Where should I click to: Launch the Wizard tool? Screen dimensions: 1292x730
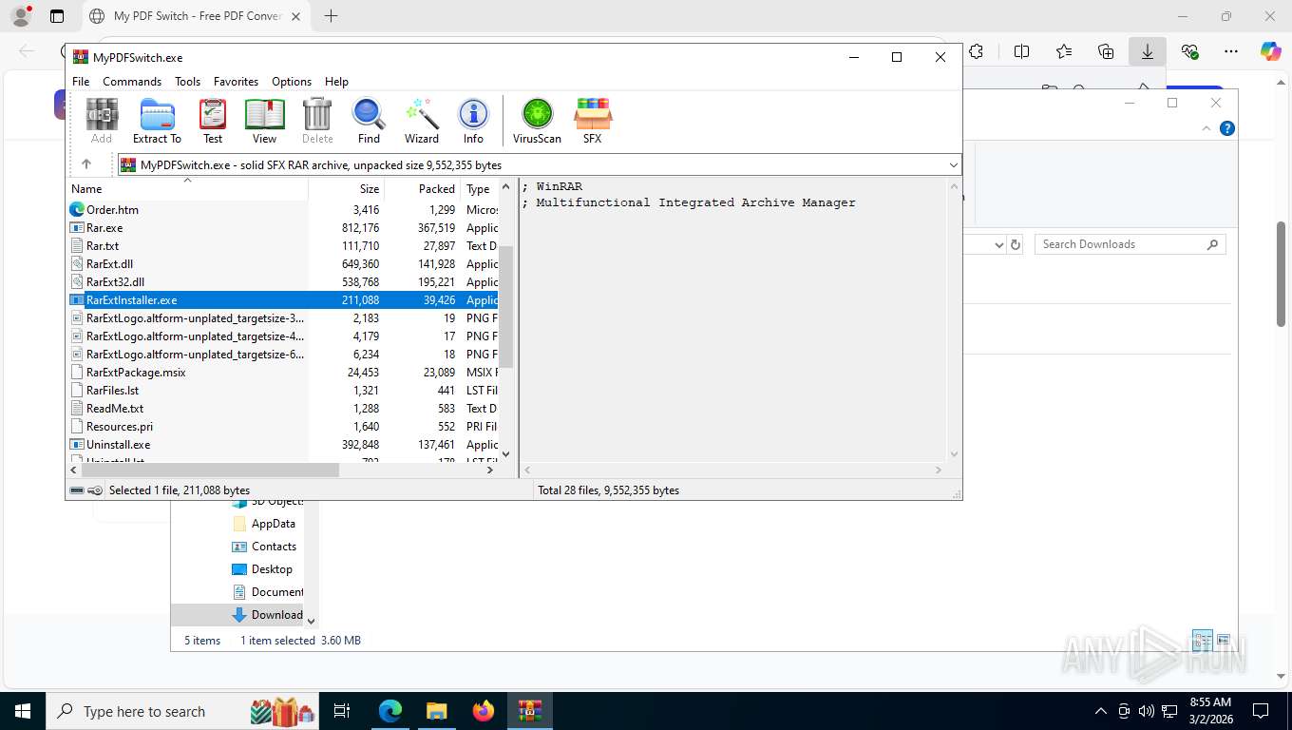click(x=422, y=121)
